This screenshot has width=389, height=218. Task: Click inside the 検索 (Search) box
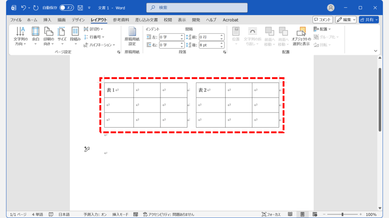[197, 7]
